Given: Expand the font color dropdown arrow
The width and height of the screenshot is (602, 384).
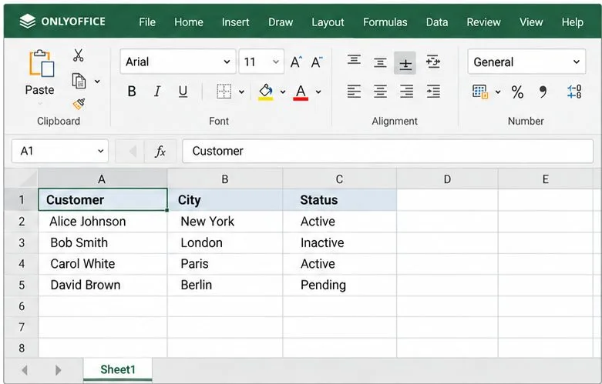Looking at the screenshot, I should (x=318, y=92).
